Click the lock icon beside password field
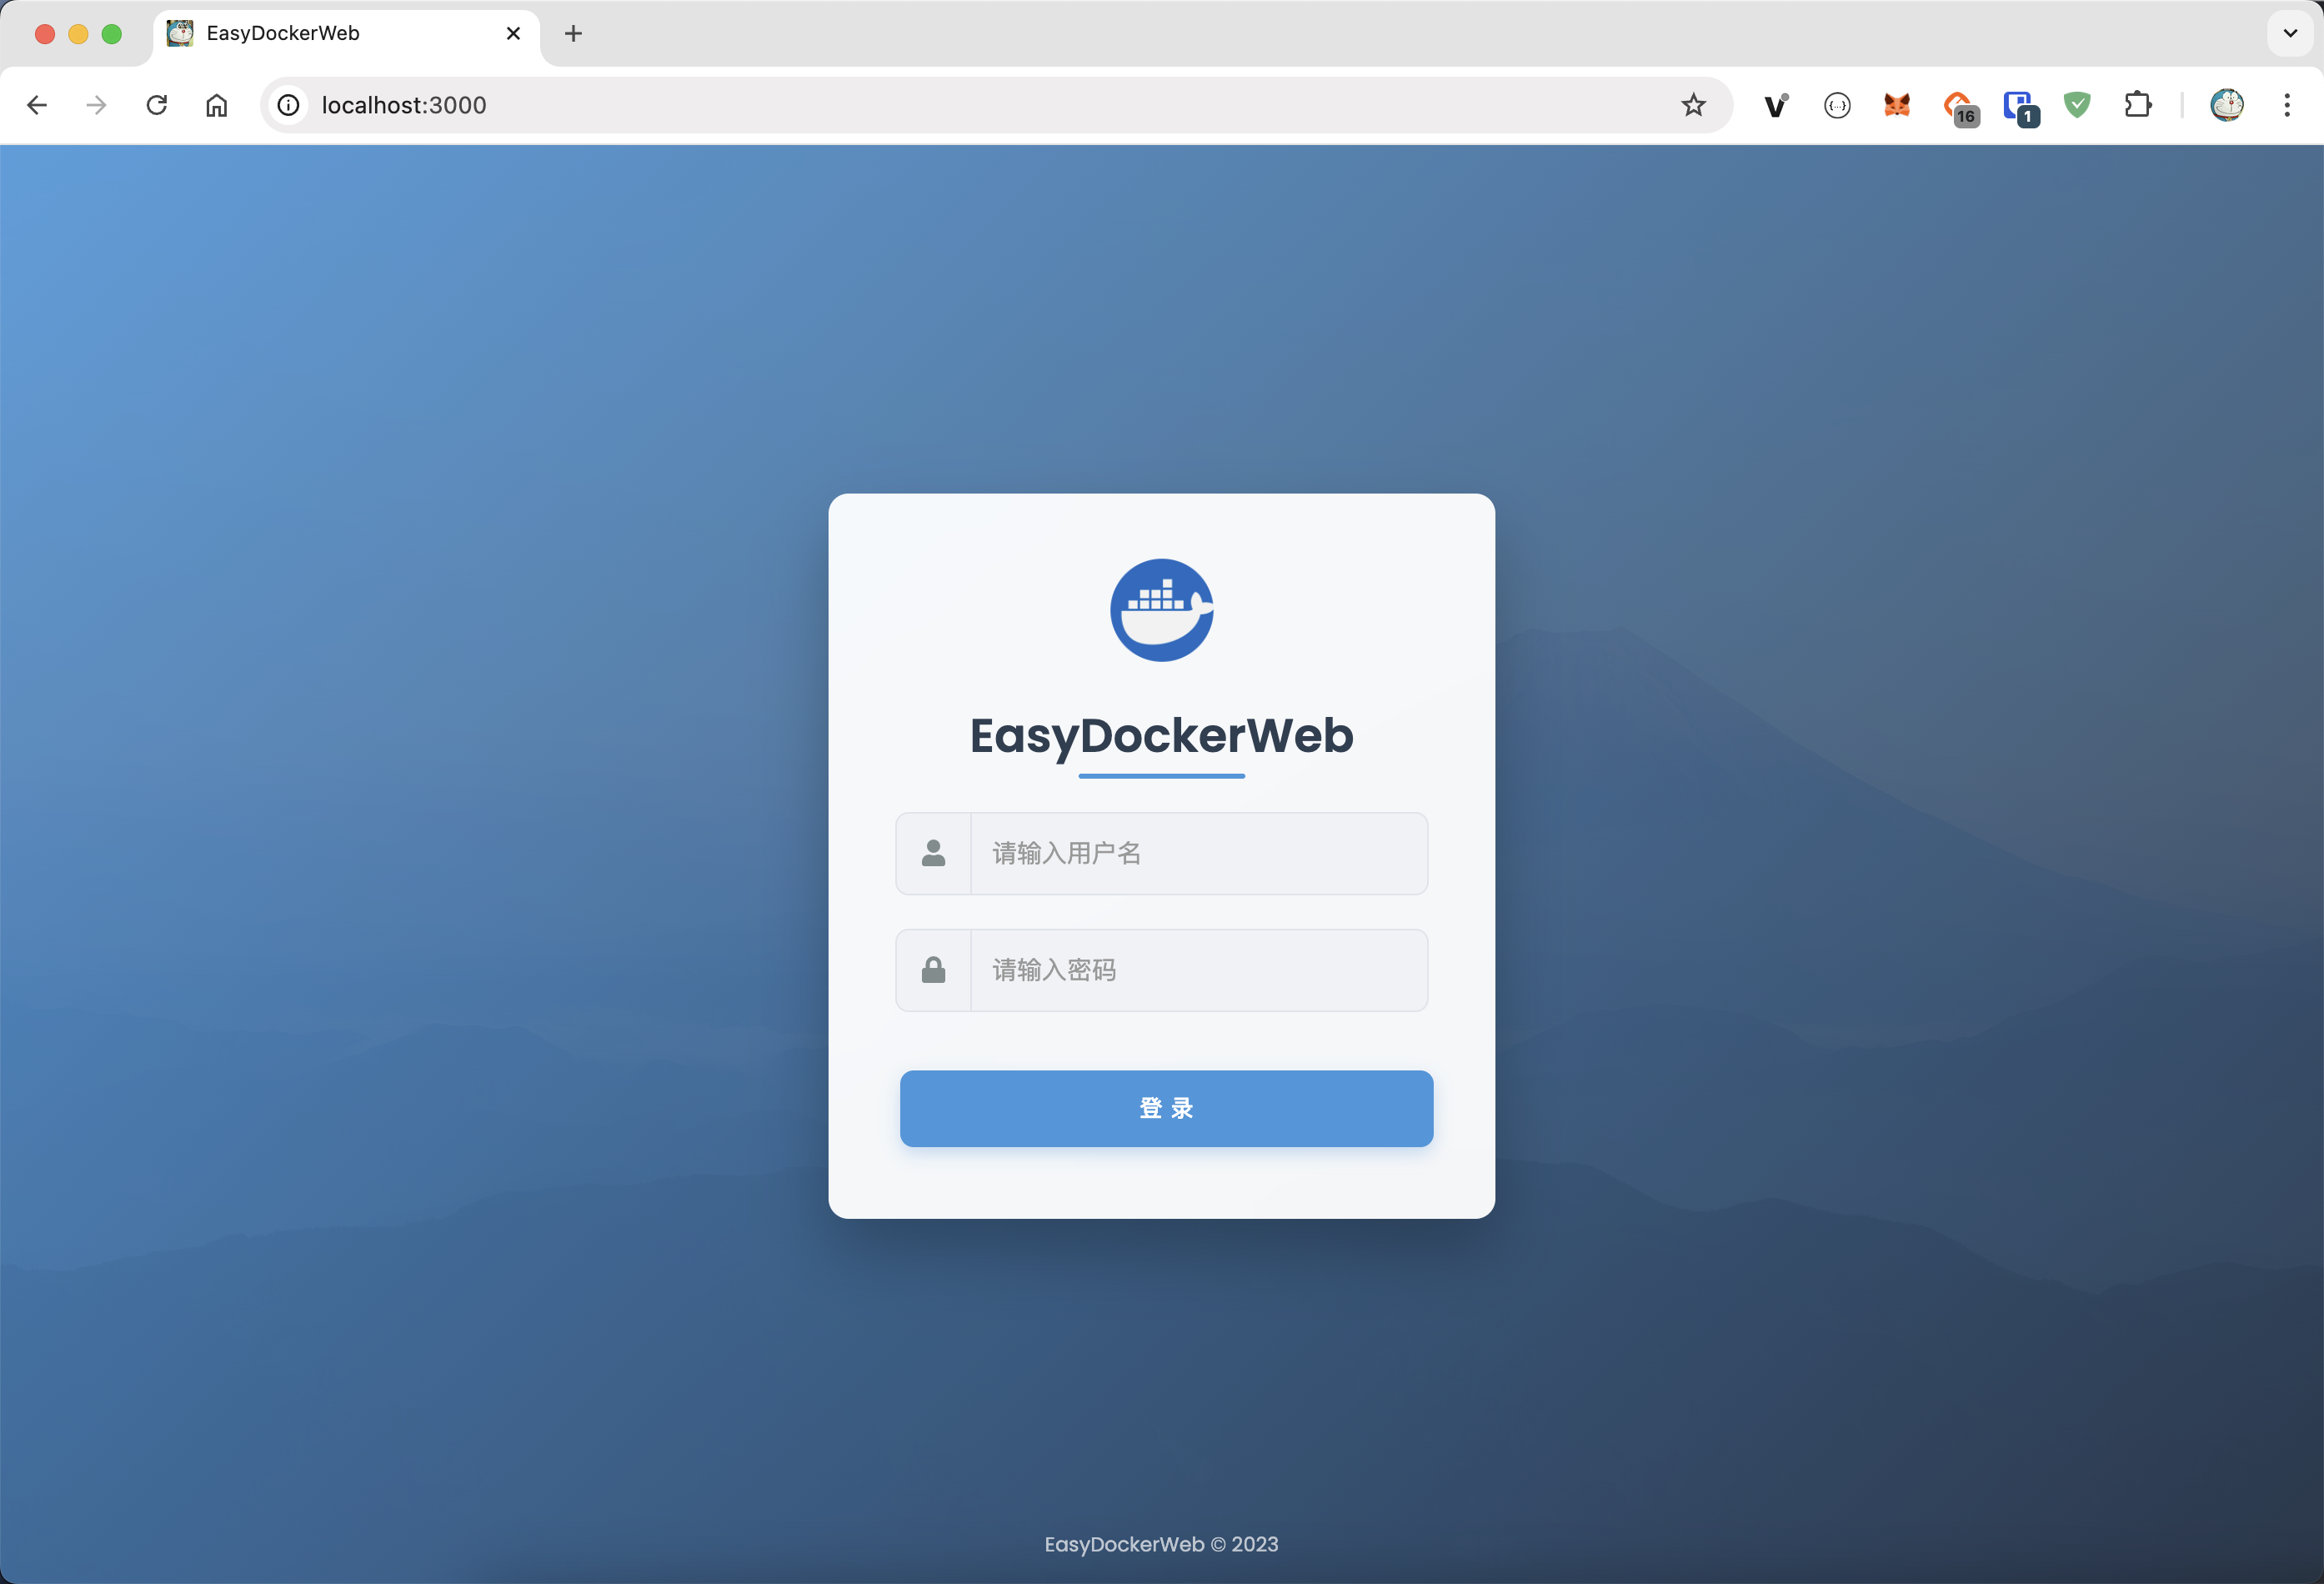This screenshot has height=1584, width=2324. [933, 970]
